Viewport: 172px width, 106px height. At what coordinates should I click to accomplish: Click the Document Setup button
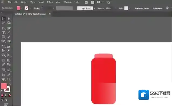142,8
